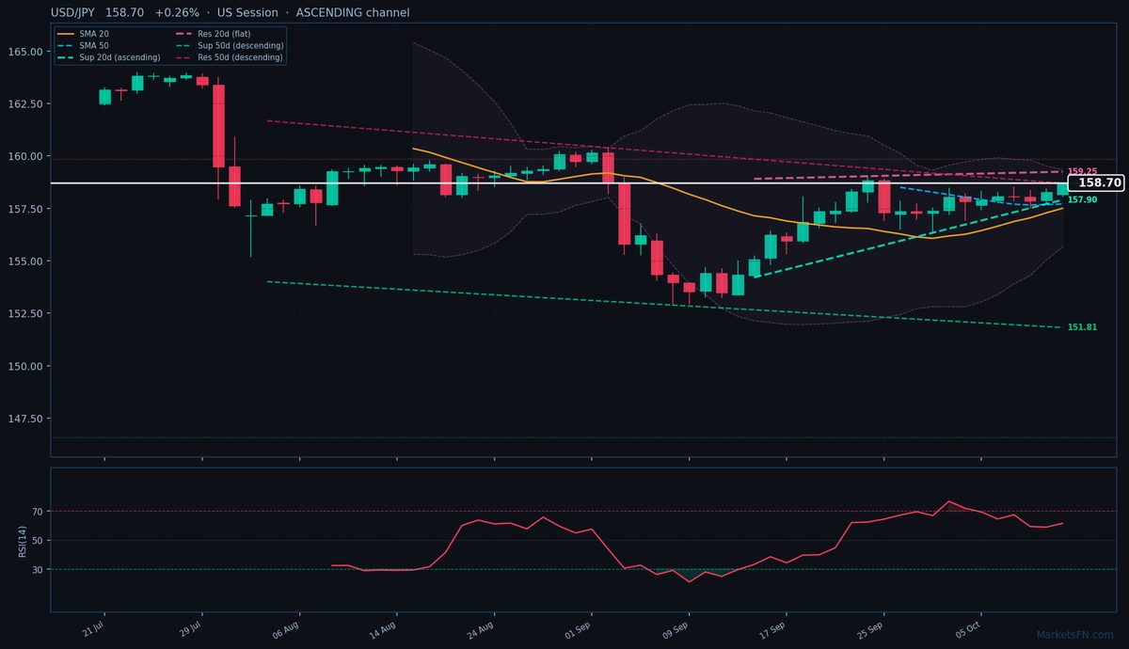1129x649 pixels.
Task: Click the 21 Jul date label
Action: point(92,627)
